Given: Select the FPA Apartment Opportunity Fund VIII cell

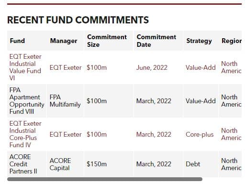Looking at the screenshot, I should (x=27, y=101).
